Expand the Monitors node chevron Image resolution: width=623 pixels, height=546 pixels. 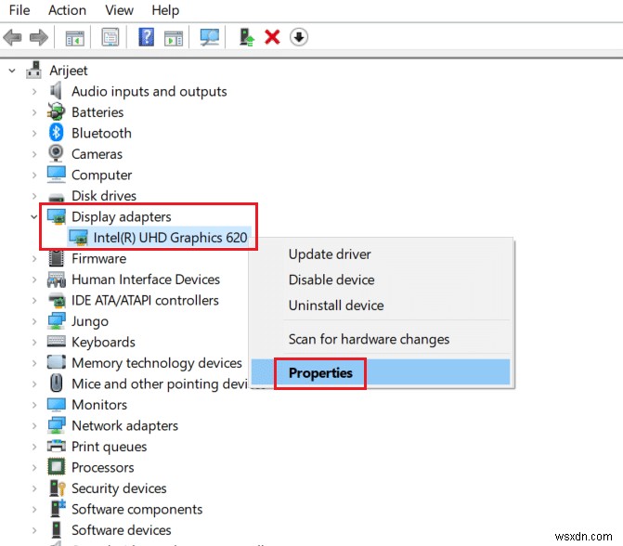(34, 405)
